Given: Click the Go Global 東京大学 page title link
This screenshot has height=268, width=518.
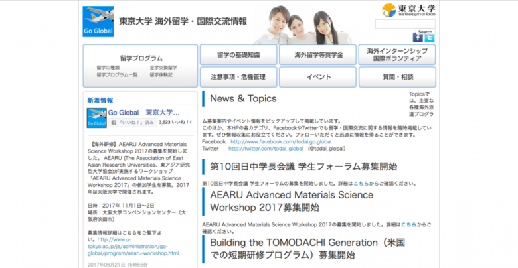Looking at the screenshot, I should click(143, 113).
